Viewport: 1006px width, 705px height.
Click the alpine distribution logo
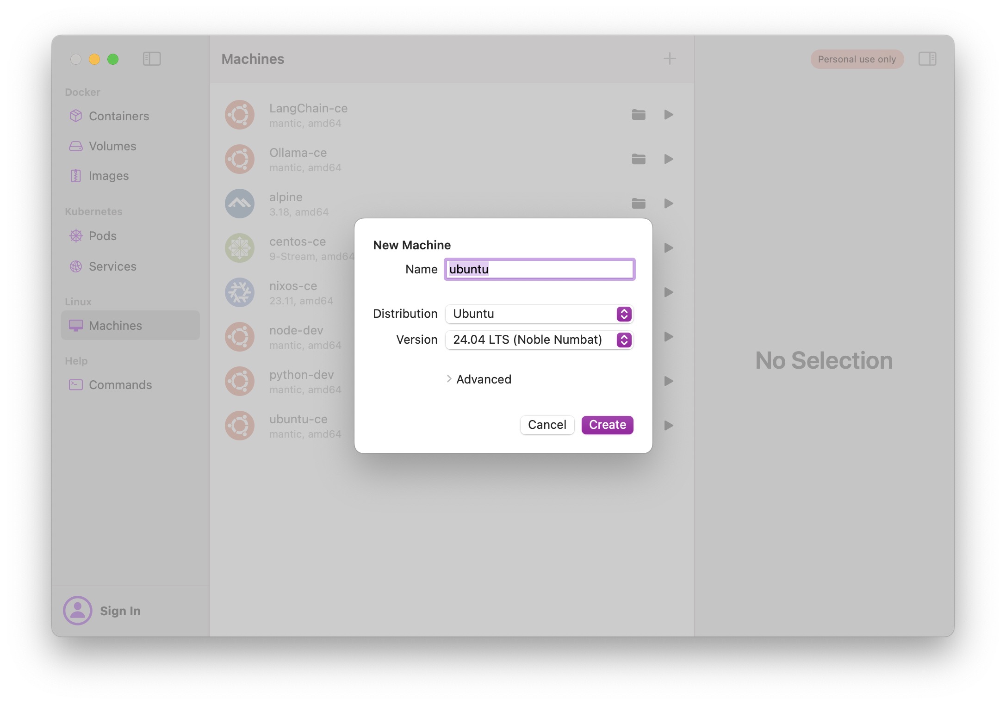click(x=240, y=204)
